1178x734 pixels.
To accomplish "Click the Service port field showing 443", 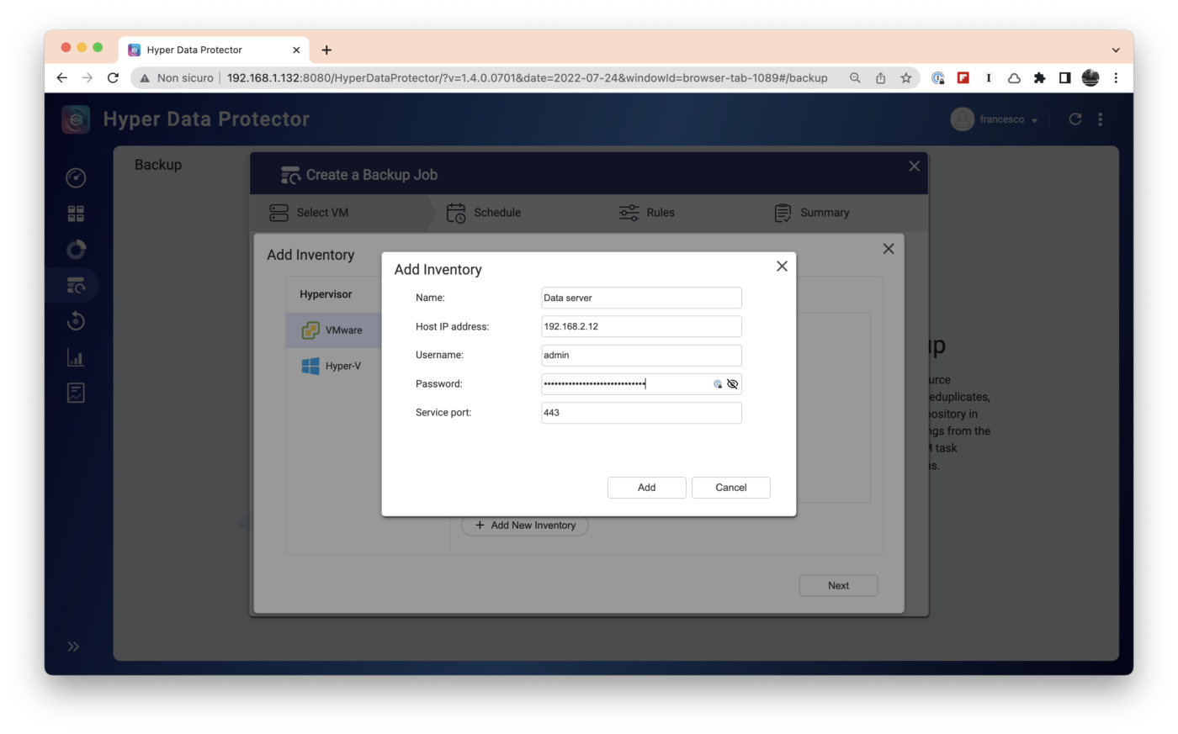I will [x=641, y=413].
